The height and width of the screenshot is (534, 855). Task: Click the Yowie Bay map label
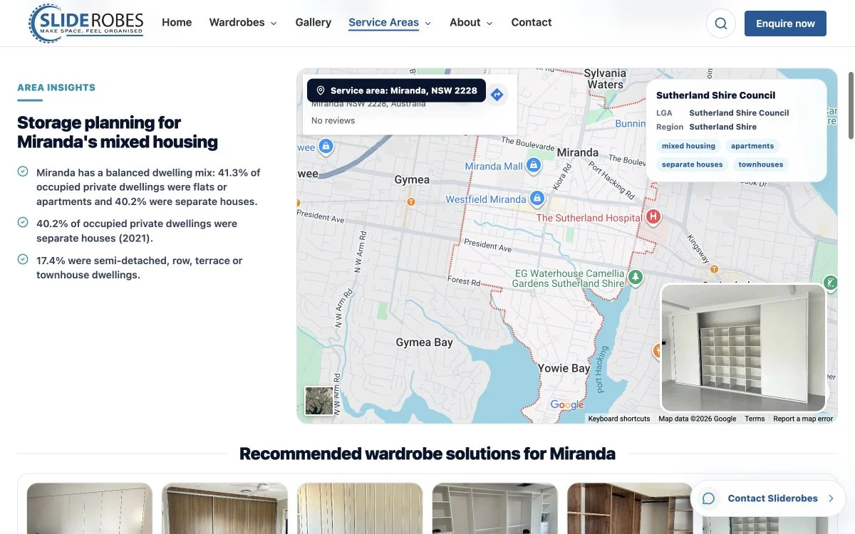(x=564, y=368)
